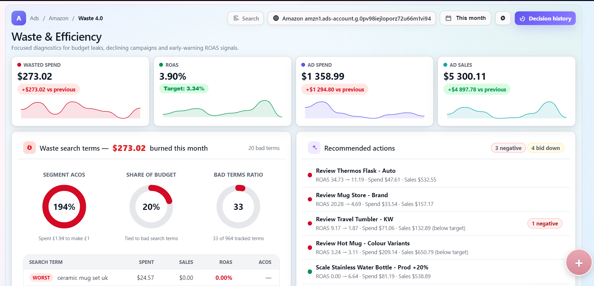
Task: Open Review Hot Mug - Colour Variants action
Action: click(x=436, y=248)
